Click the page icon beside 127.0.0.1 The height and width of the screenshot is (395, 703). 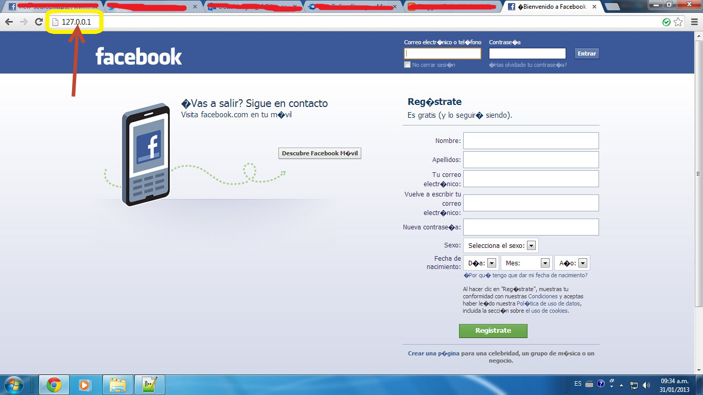click(x=56, y=22)
